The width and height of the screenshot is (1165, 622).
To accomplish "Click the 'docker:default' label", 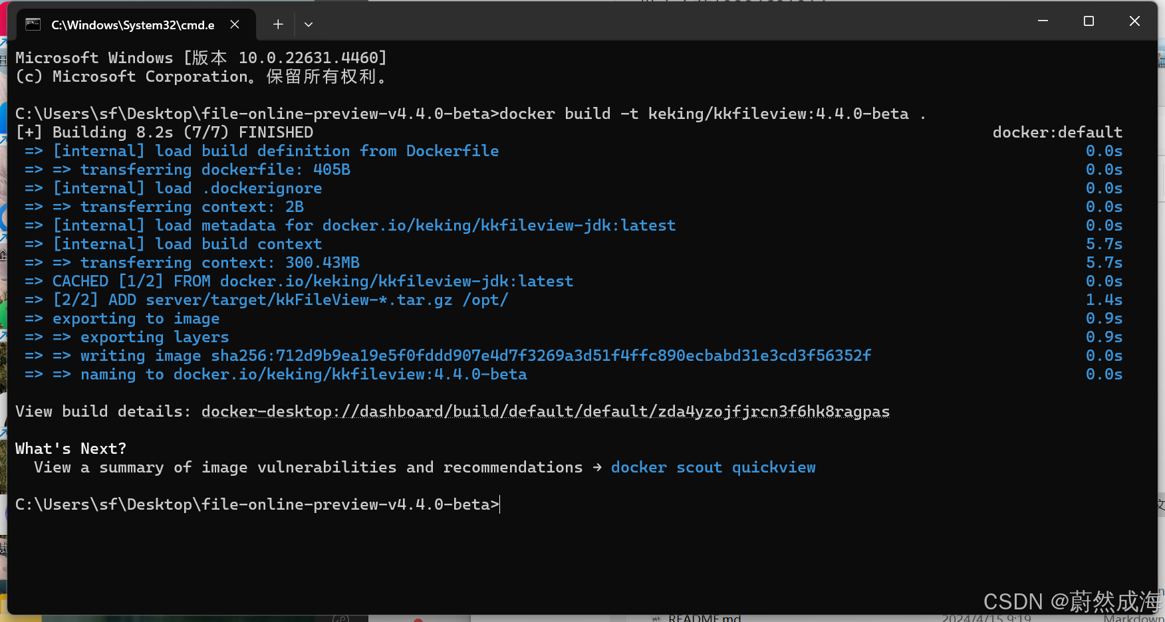I will [x=1057, y=132].
